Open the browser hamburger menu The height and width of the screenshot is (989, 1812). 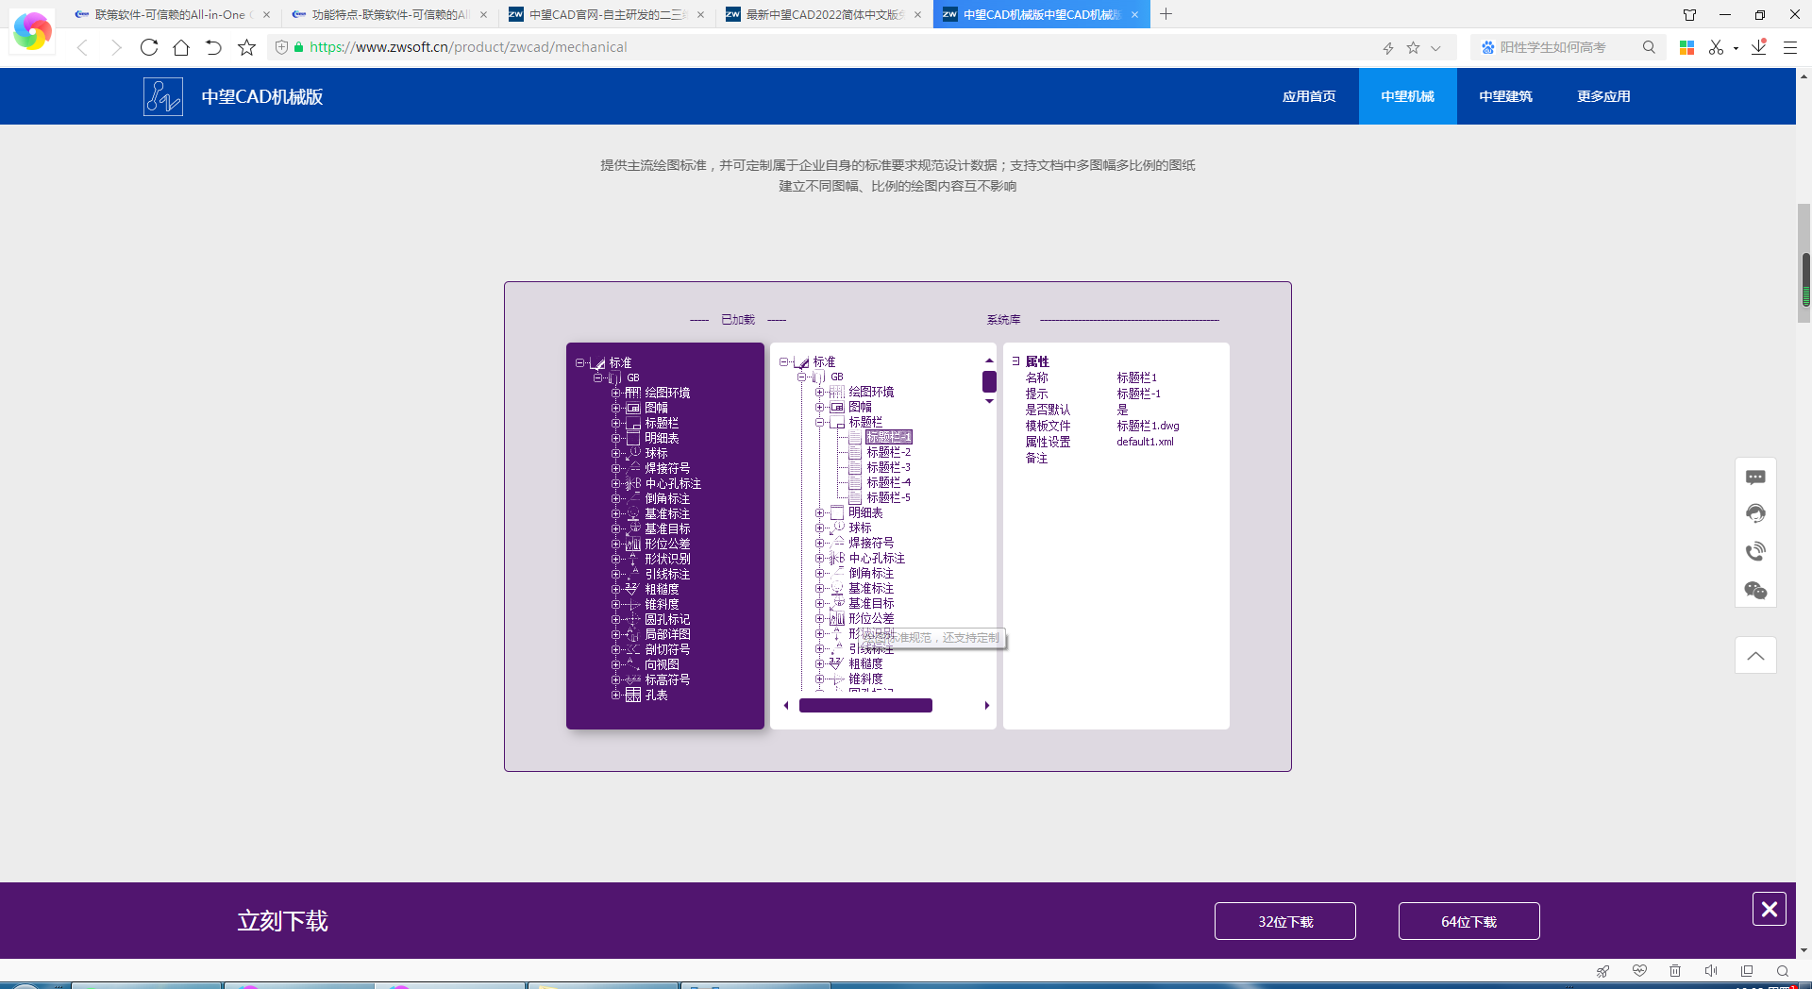[x=1789, y=47]
